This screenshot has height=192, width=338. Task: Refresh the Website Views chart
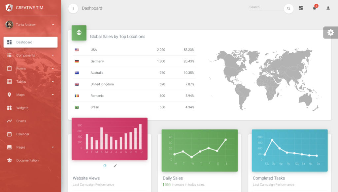tap(105, 166)
